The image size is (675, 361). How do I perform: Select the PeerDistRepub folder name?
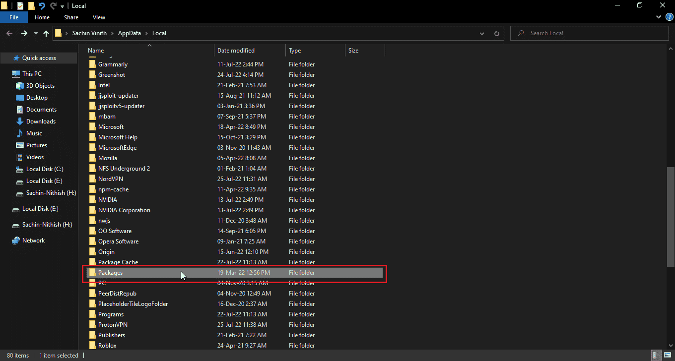point(117,294)
